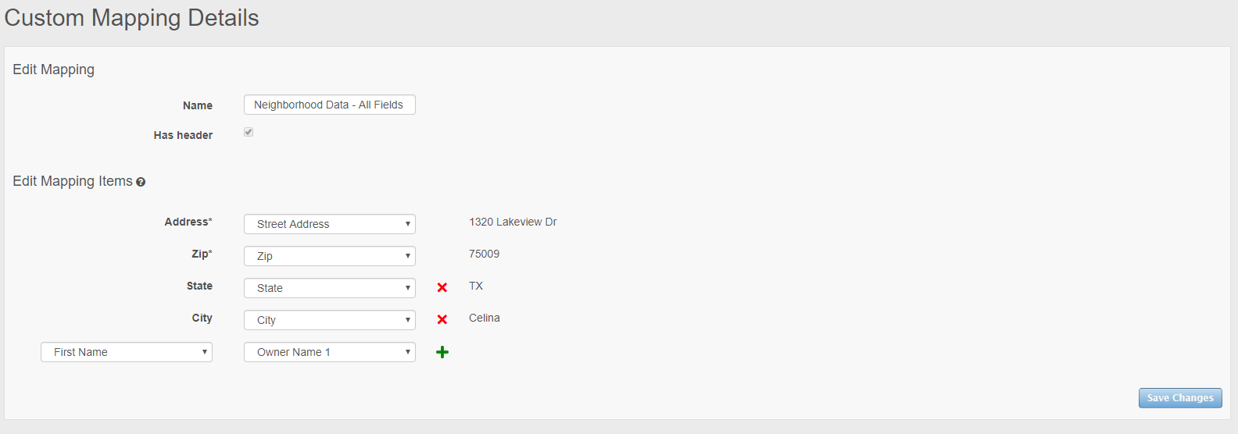Open the State column dropdown
The height and width of the screenshot is (434, 1238).
[329, 288]
